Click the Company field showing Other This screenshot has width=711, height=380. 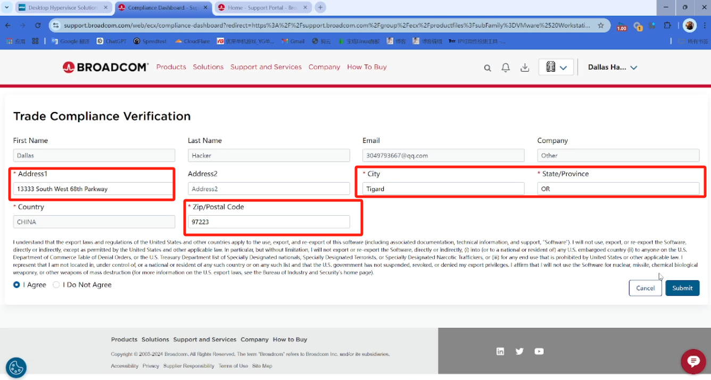point(618,156)
